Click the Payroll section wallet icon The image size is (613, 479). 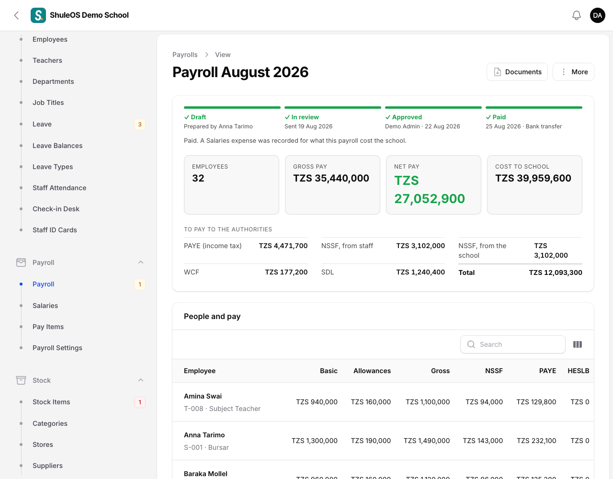tap(21, 262)
